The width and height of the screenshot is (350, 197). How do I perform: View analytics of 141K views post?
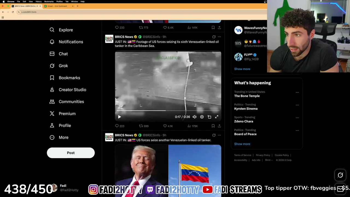(x=192, y=27)
